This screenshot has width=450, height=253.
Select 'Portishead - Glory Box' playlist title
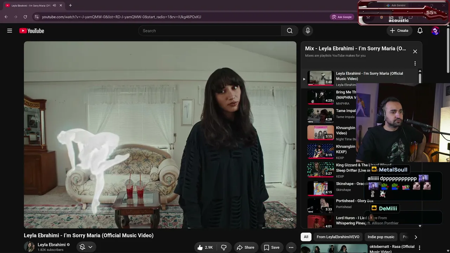coord(355,201)
